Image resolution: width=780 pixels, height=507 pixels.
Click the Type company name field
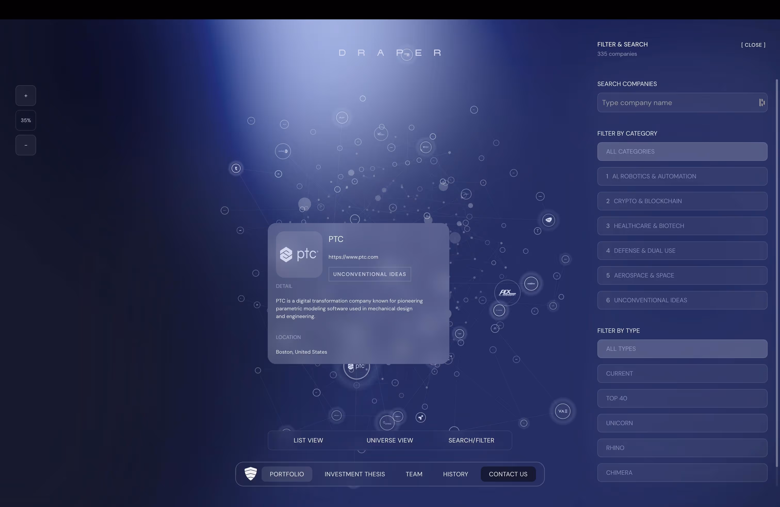675,103
